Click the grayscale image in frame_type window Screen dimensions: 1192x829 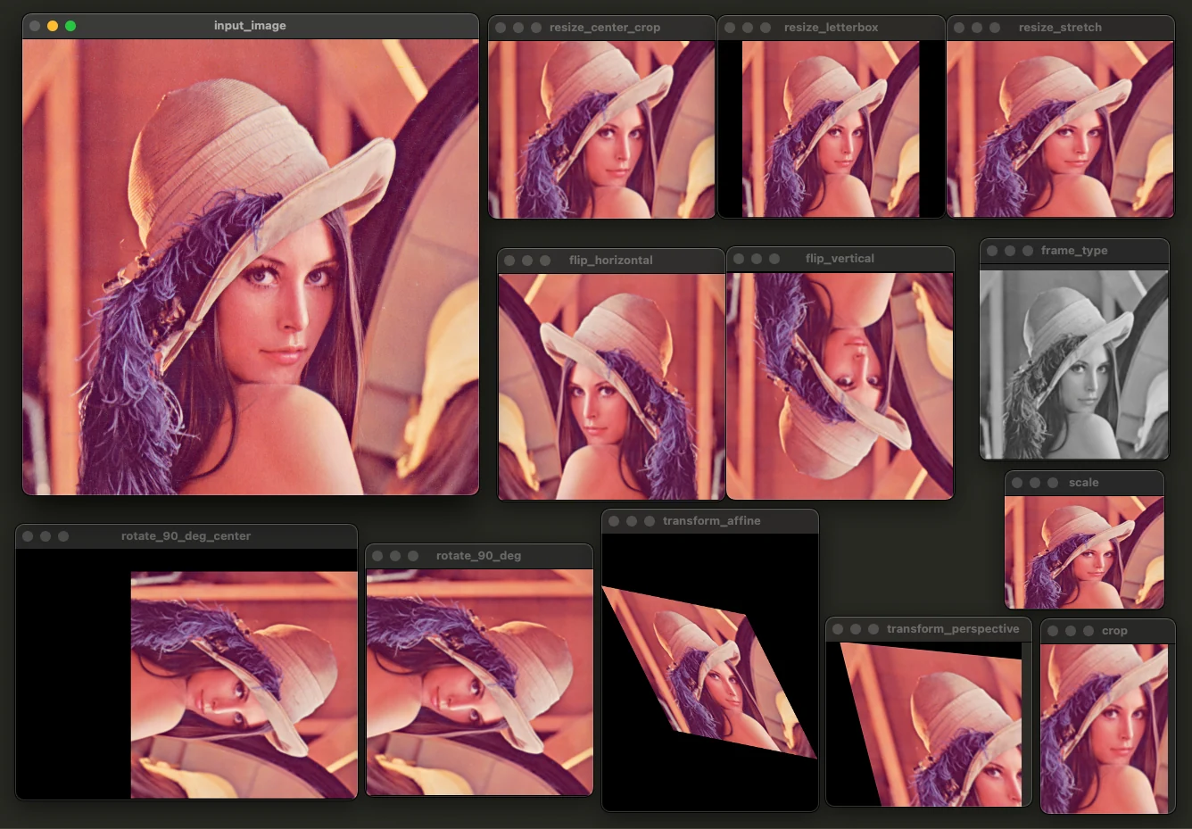(1073, 364)
